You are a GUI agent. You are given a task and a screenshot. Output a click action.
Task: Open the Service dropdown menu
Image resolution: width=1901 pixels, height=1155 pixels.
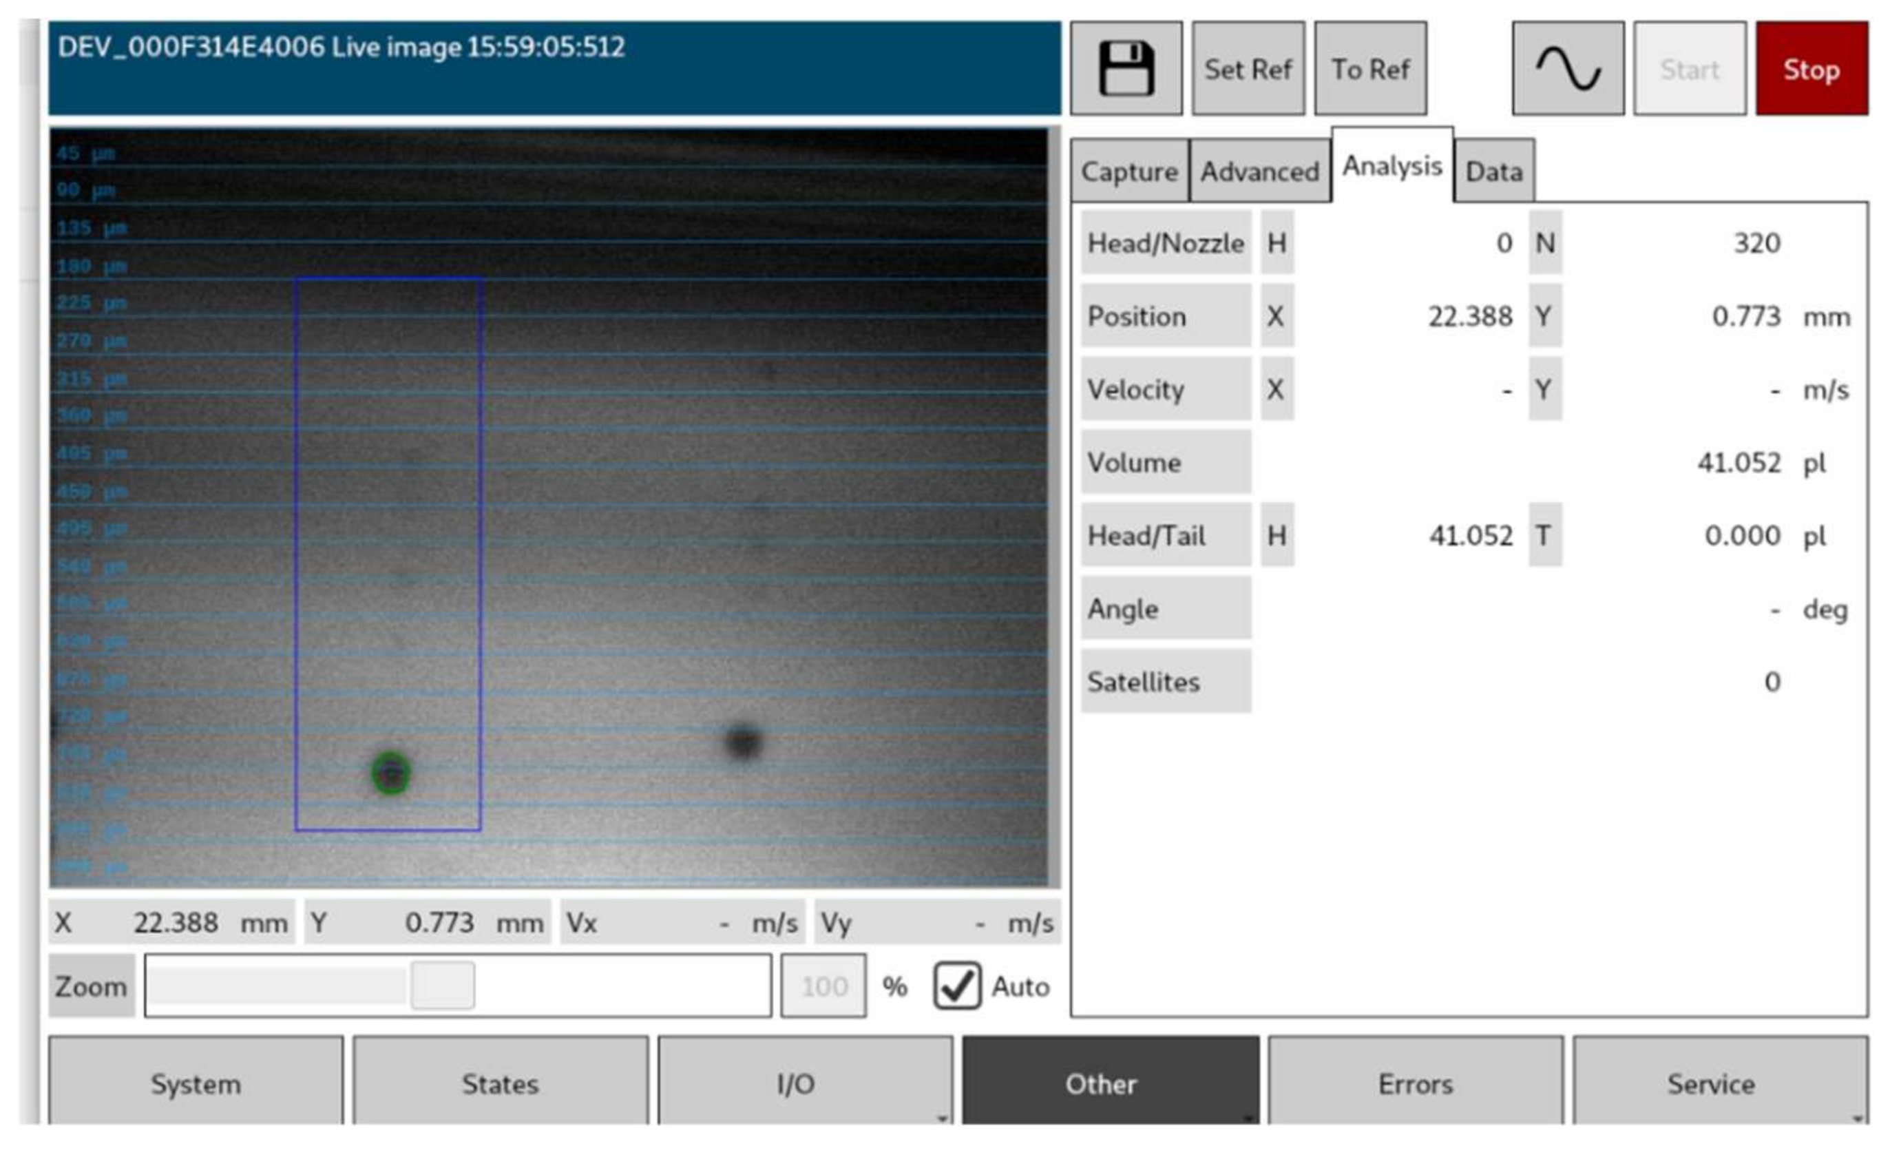click(1856, 1117)
